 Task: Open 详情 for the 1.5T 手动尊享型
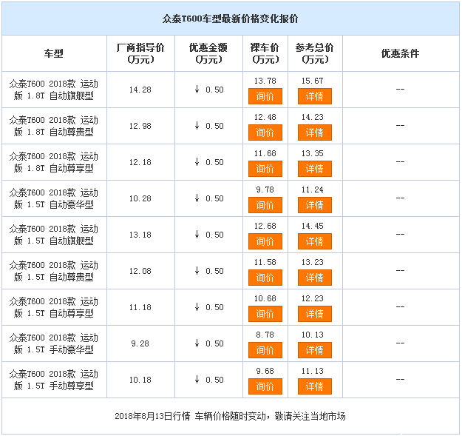tap(315, 386)
